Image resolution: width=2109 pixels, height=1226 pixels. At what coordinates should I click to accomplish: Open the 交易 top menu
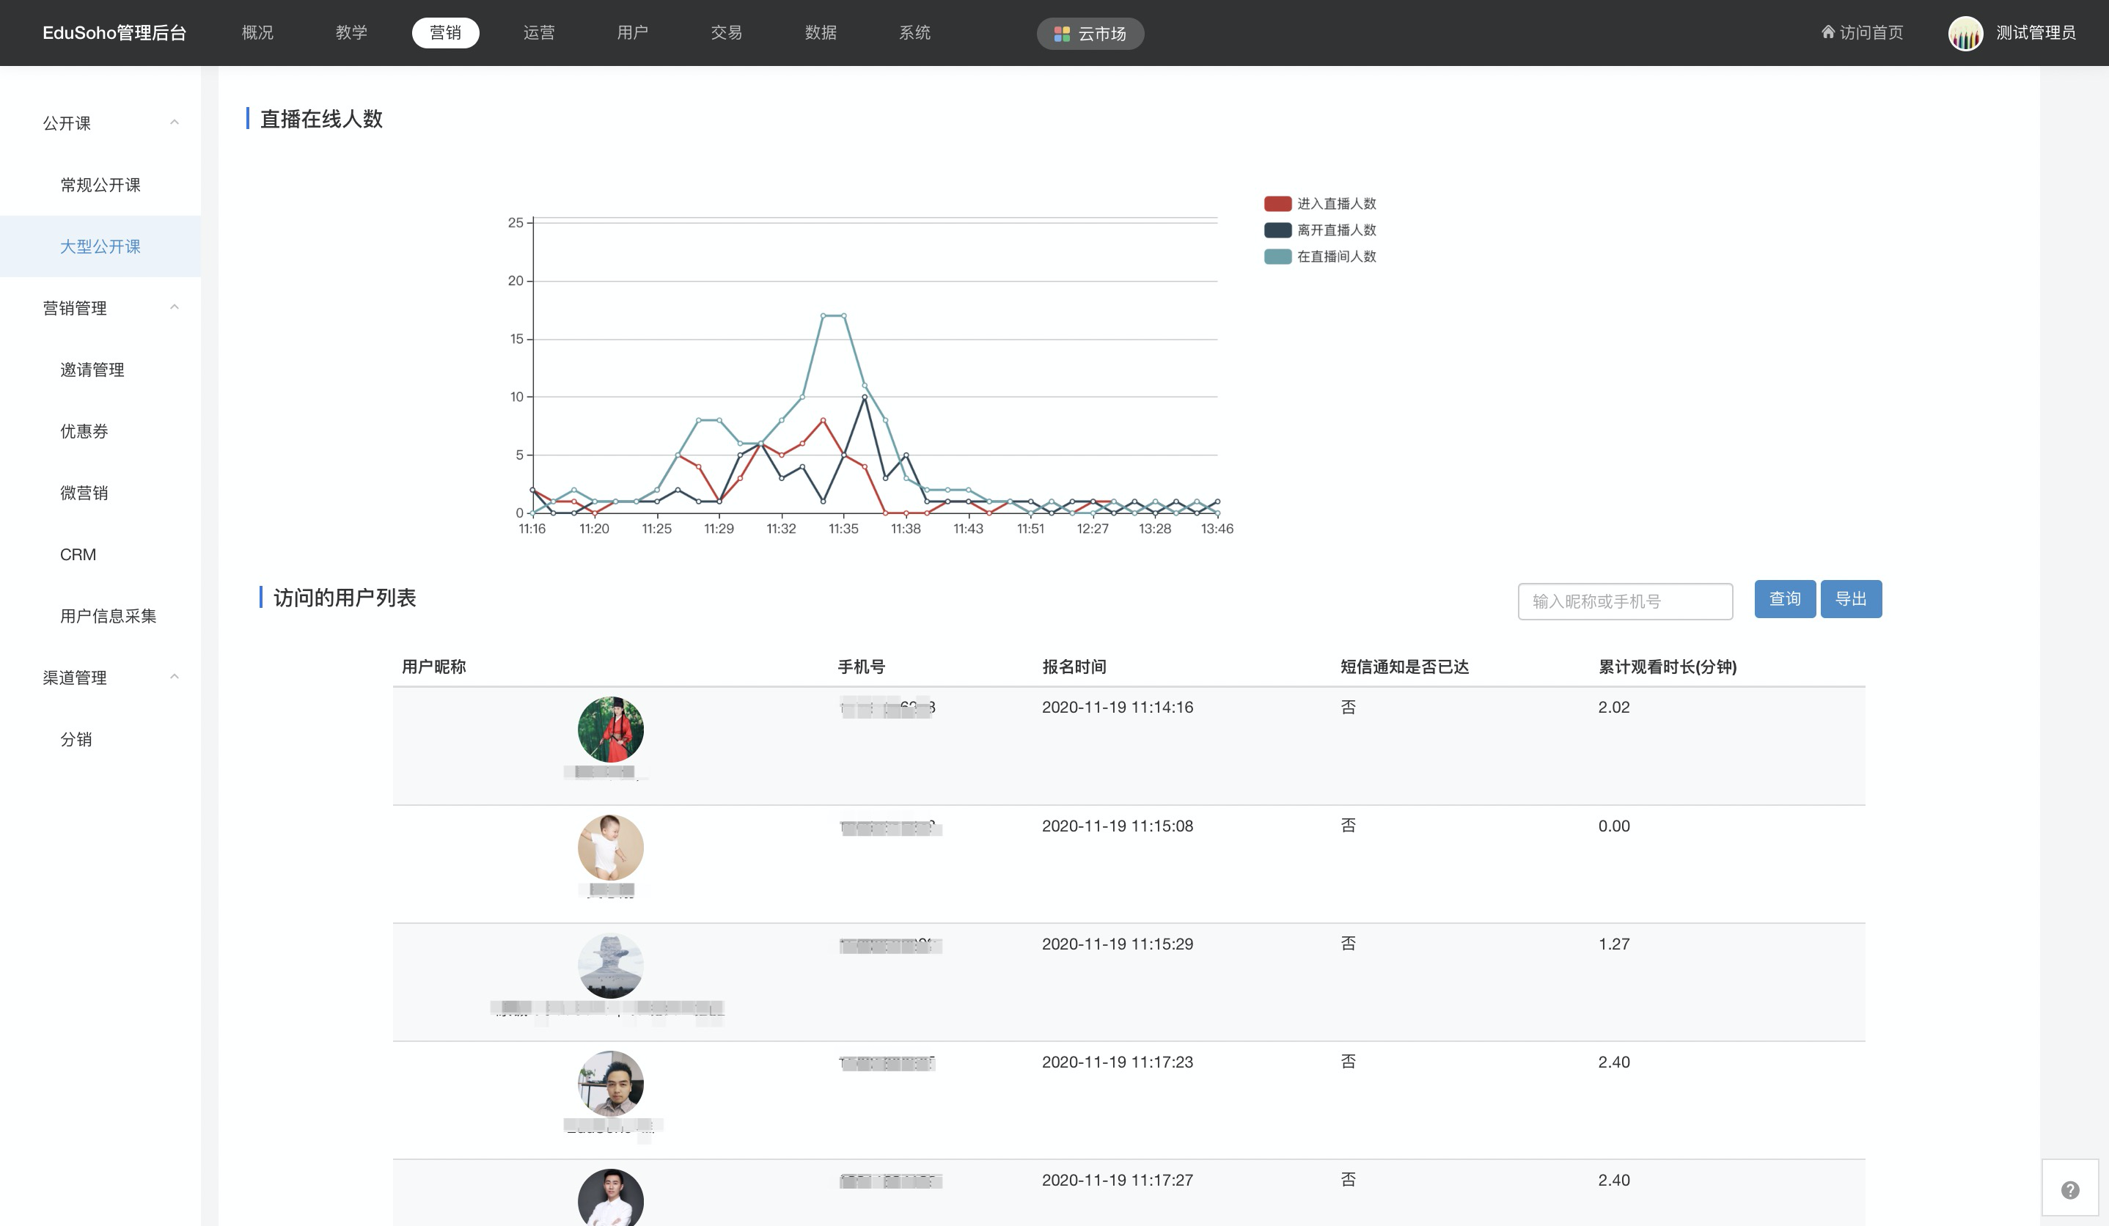point(727,33)
